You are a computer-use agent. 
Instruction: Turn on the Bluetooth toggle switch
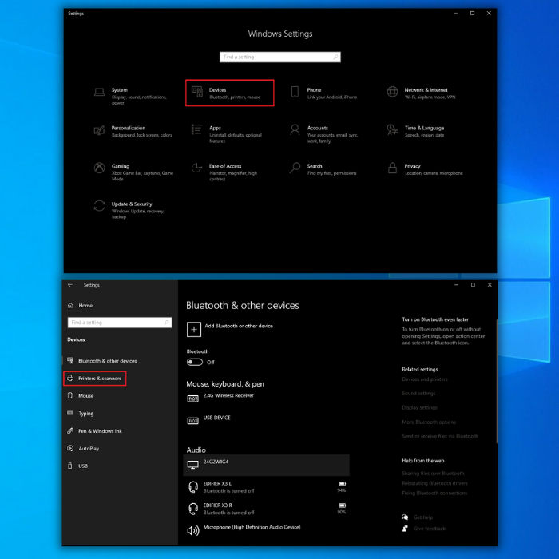pos(195,363)
